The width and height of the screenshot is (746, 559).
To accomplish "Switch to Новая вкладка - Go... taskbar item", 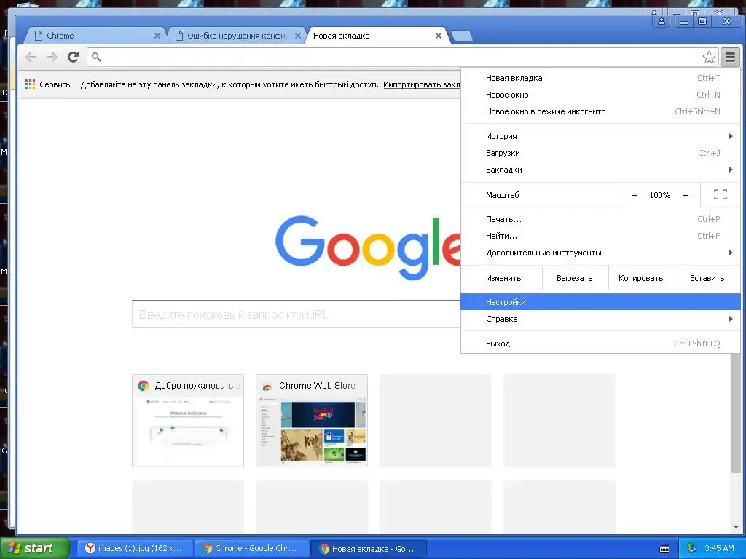I will [x=368, y=549].
